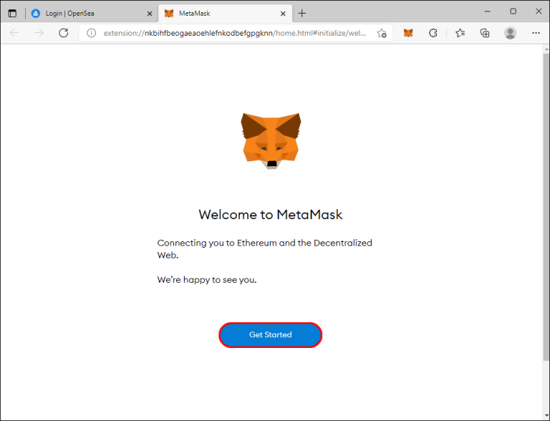Screen dimensions: 550x421
Task: Open the Favorites list icon
Action: [x=460, y=33]
